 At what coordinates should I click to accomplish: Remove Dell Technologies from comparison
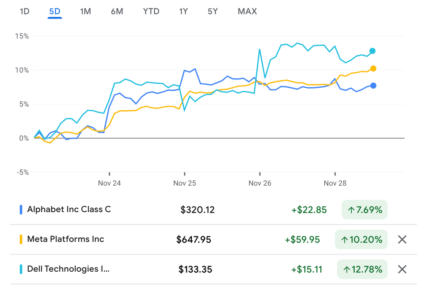[402, 269]
